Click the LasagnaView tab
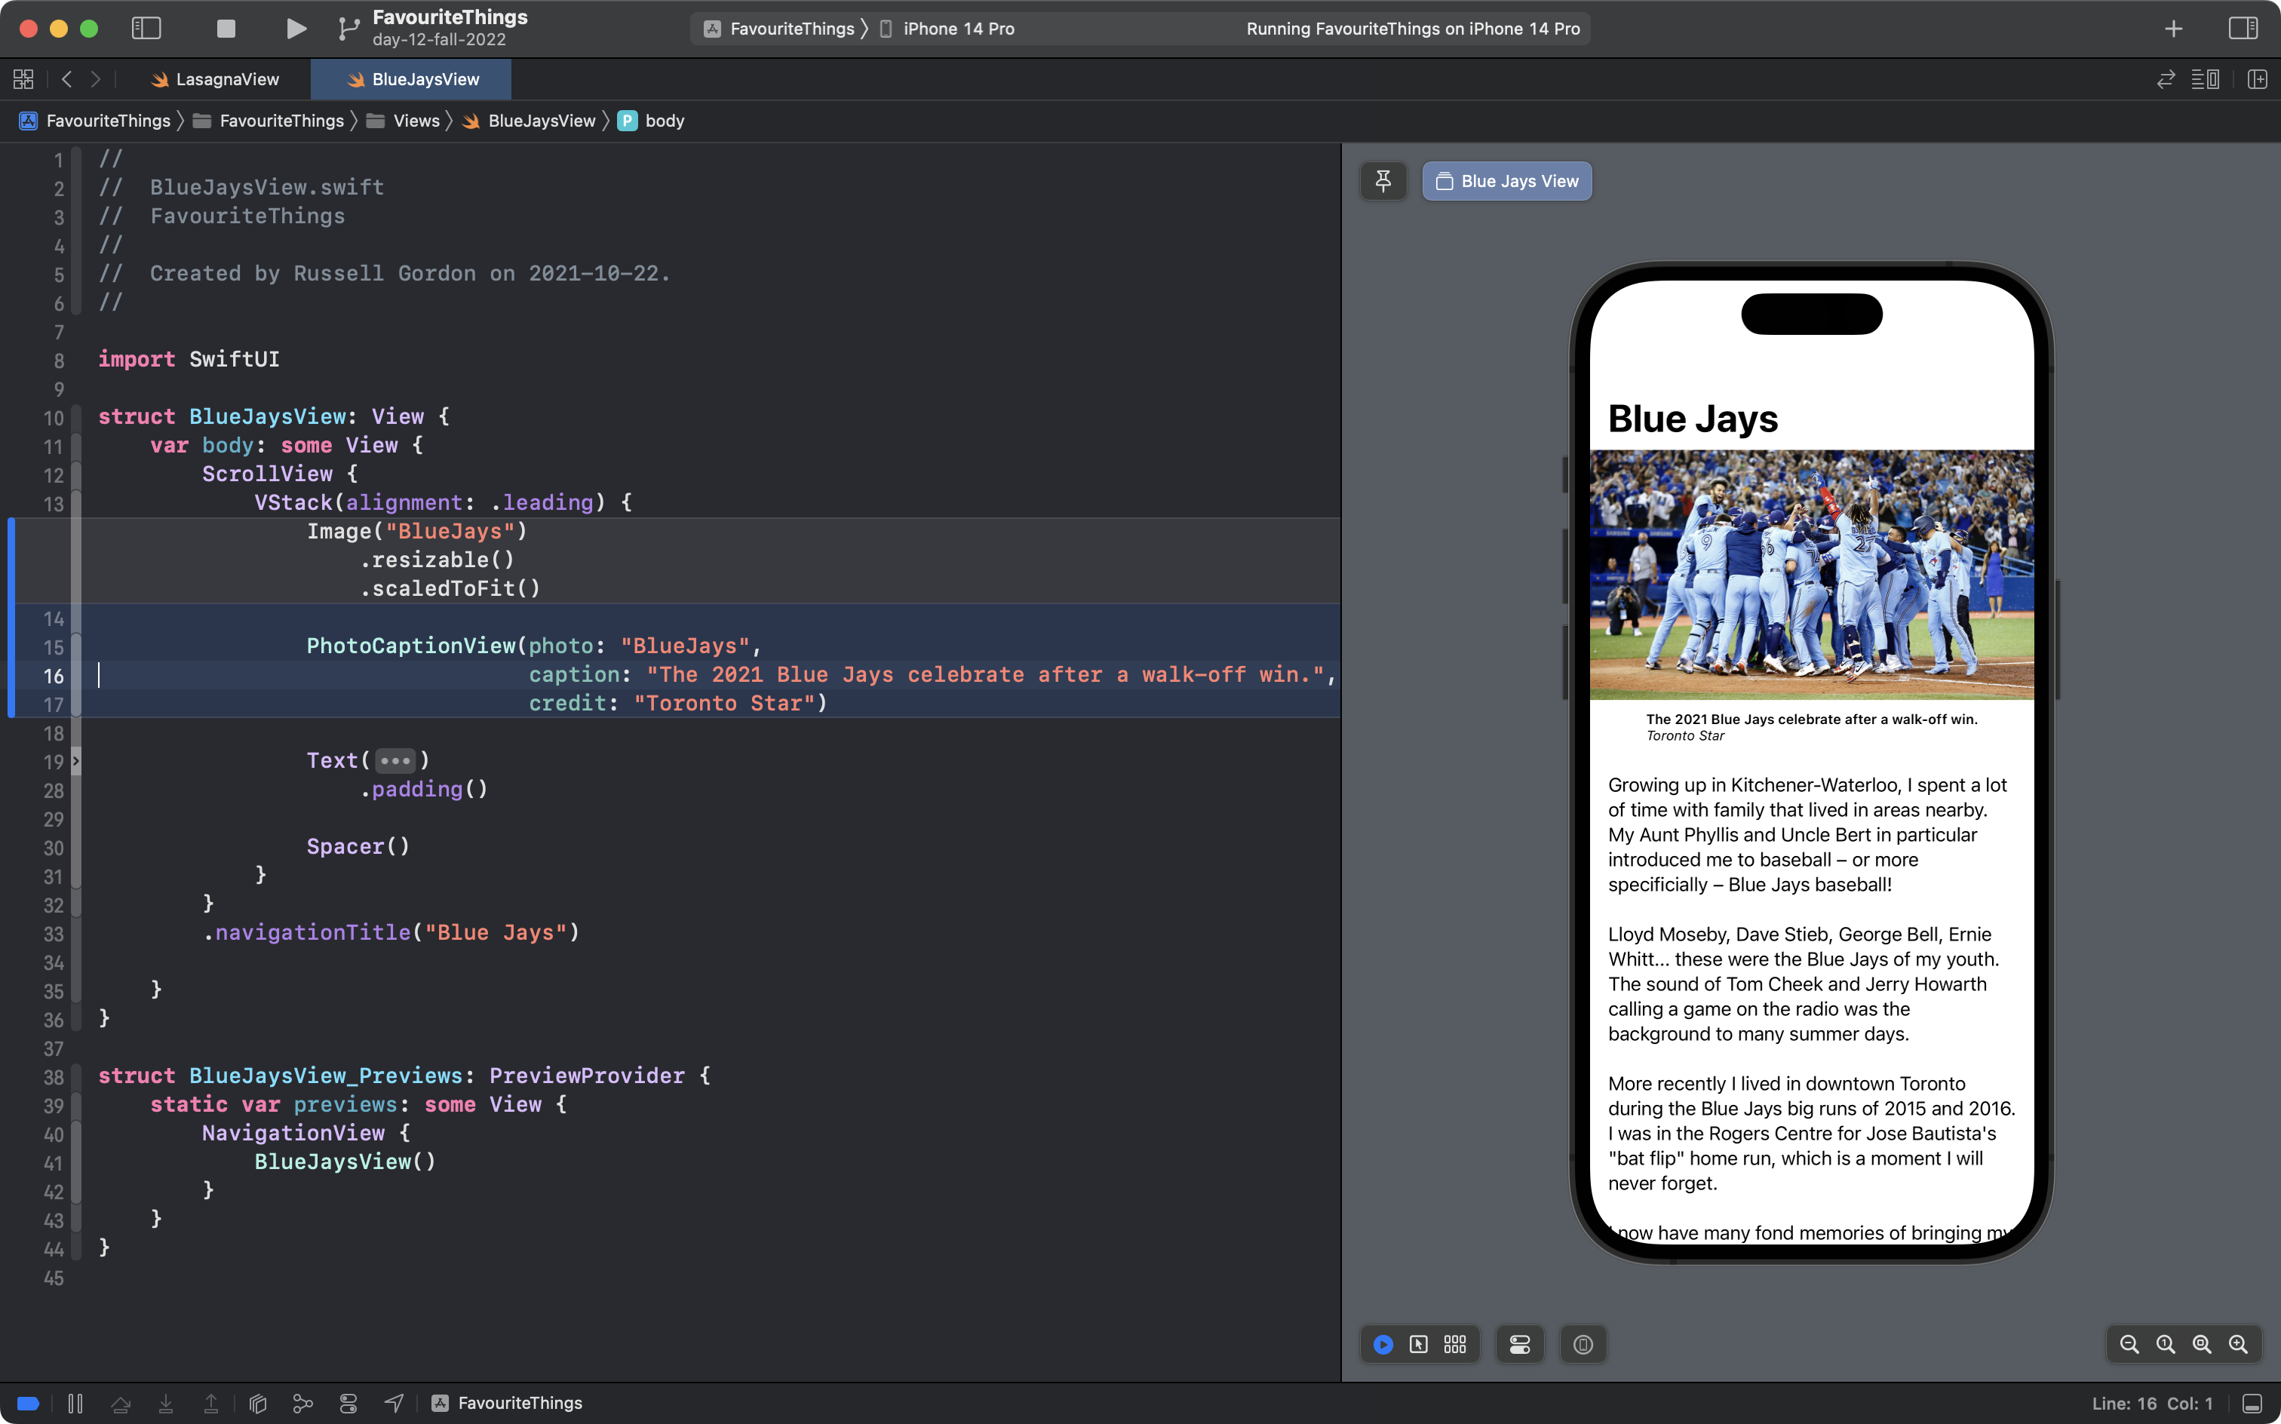 [x=228, y=77]
